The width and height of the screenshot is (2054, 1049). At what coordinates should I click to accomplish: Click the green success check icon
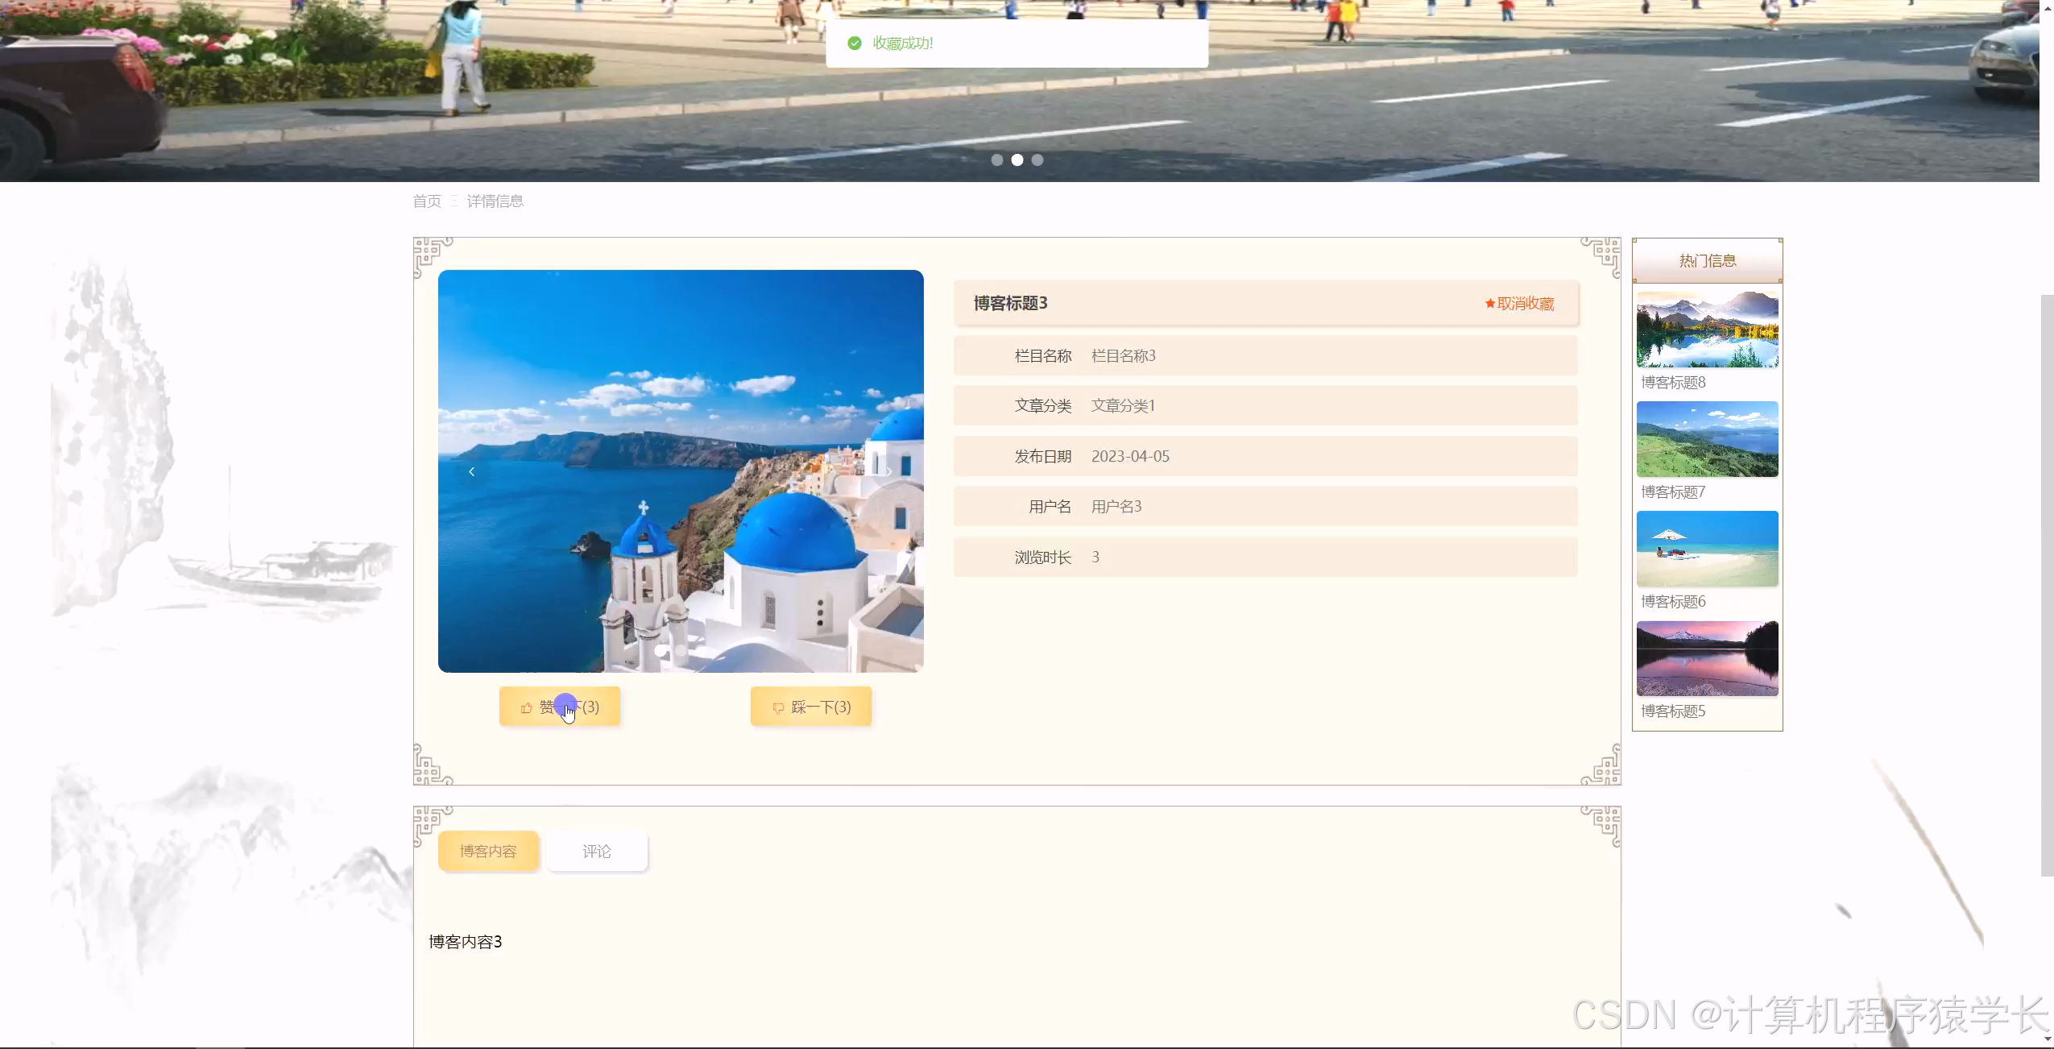click(x=855, y=44)
